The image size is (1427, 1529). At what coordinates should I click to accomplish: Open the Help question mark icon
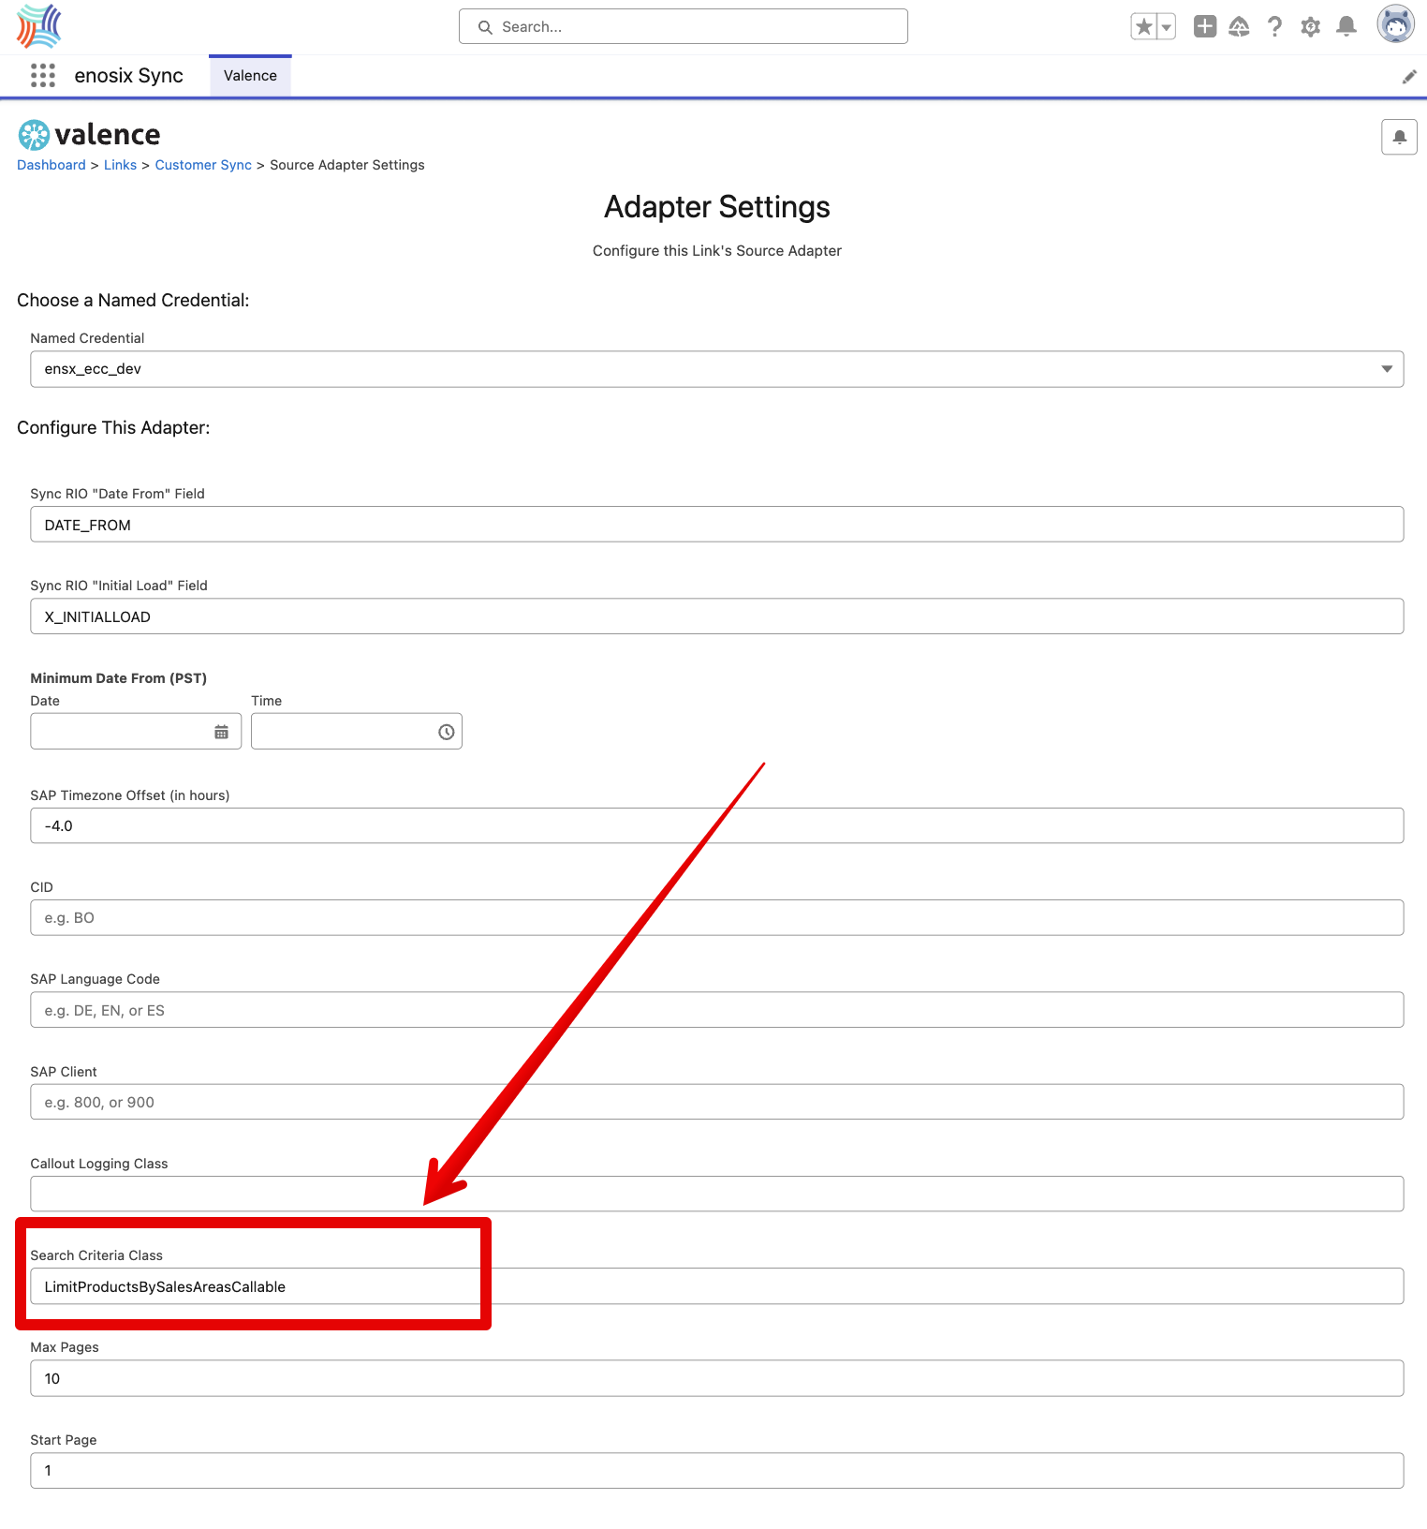[1274, 26]
